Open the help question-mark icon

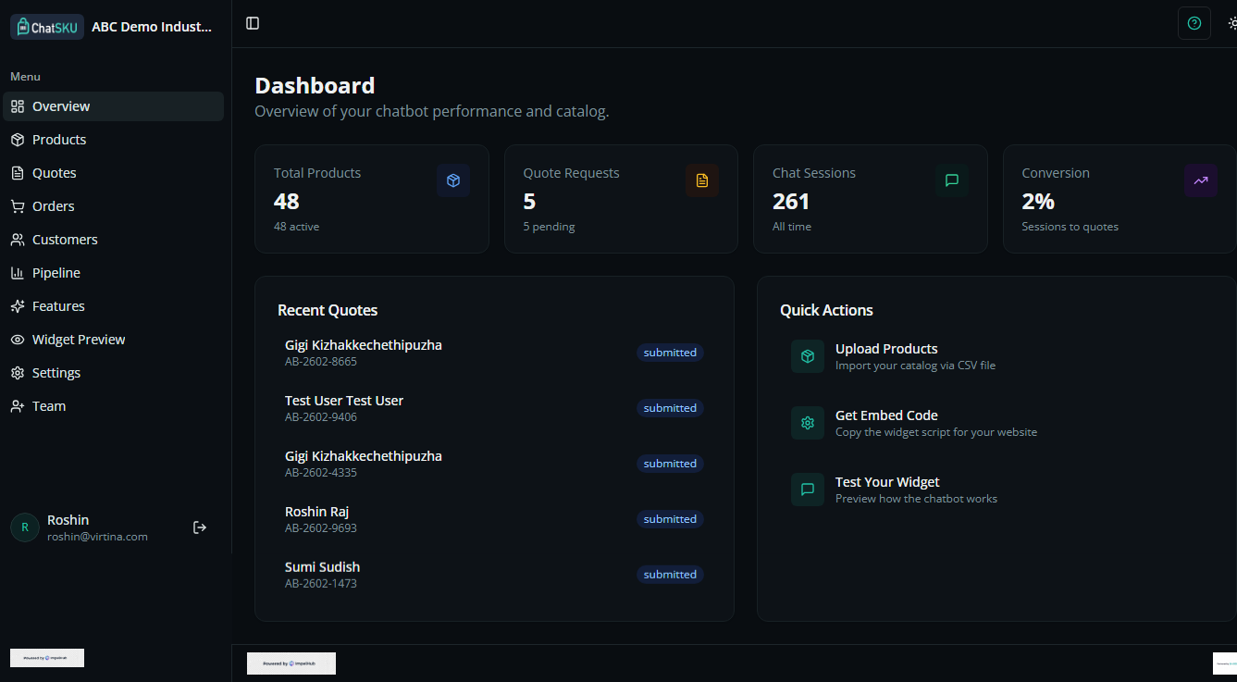pyautogui.click(x=1194, y=23)
